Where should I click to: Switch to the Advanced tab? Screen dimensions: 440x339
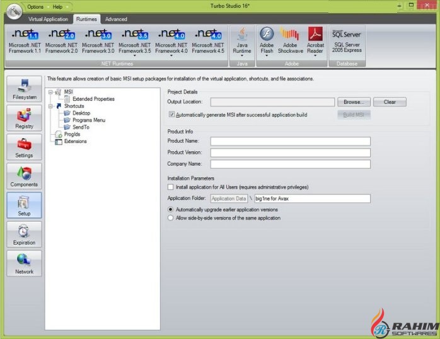116,19
